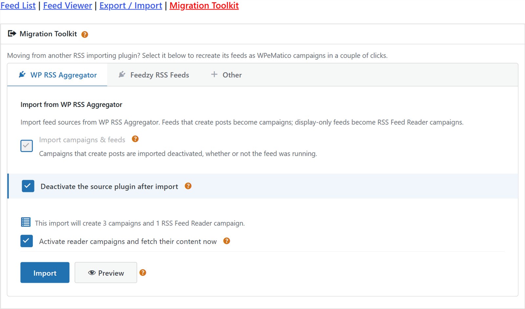Click help icon beside Activate reader campaigns
The image size is (525, 309).
click(227, 241)
